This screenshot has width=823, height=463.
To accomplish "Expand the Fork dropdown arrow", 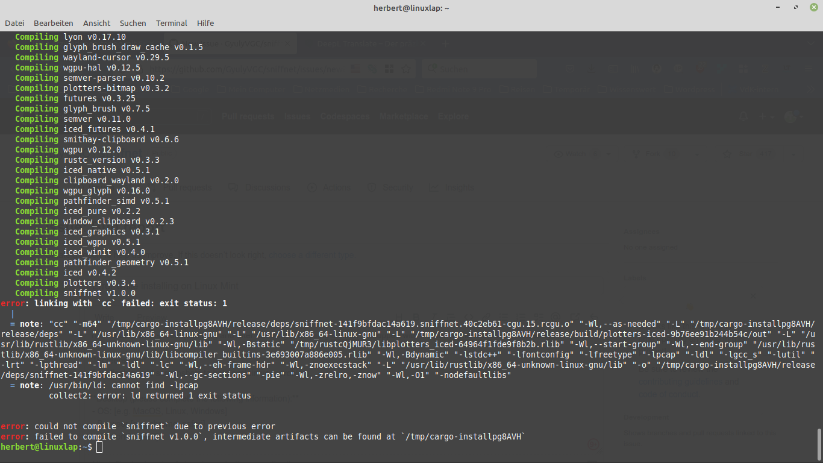I will (x=697, y=154).
